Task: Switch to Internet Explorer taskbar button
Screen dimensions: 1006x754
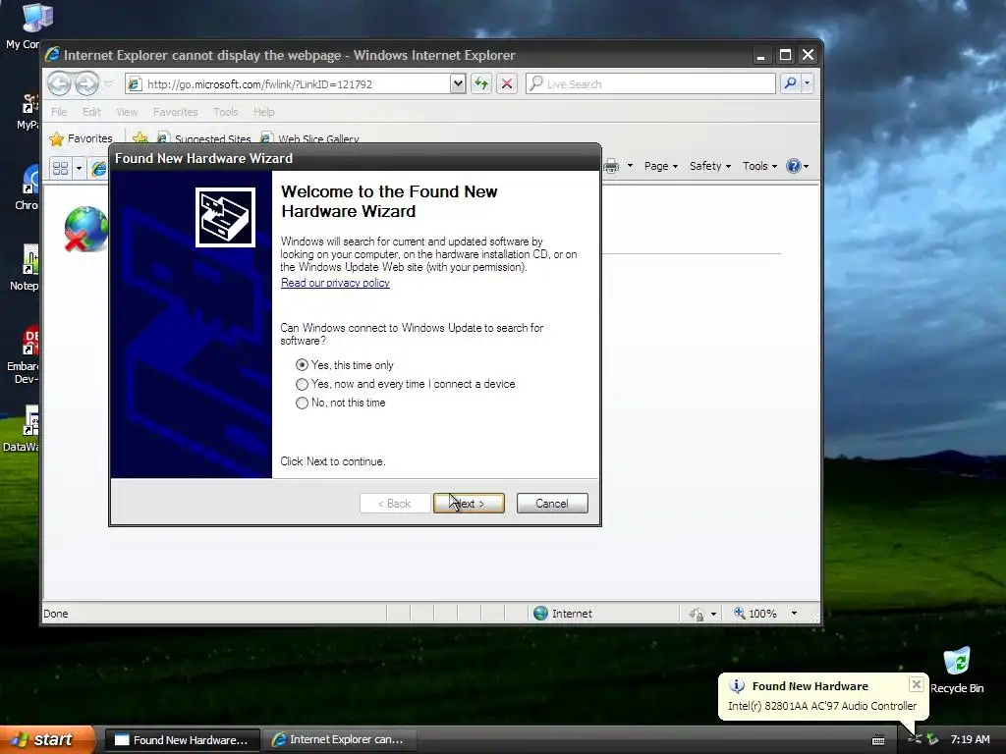Action: point(339,740)
